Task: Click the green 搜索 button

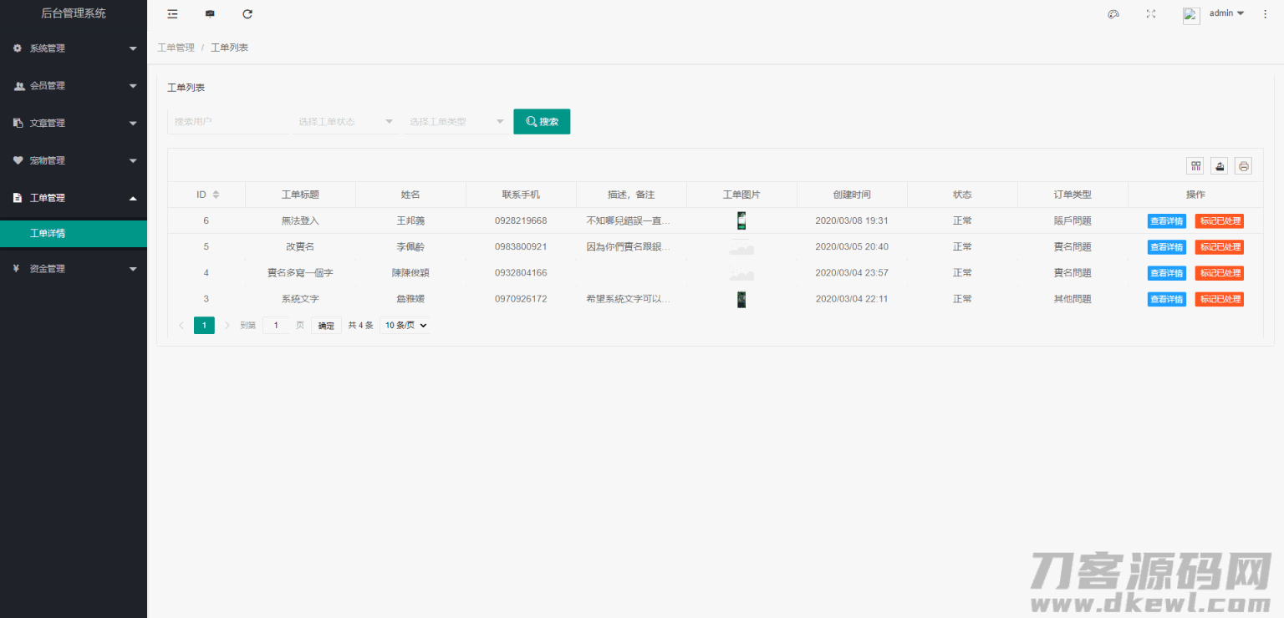Action: (x=542, y=122)
